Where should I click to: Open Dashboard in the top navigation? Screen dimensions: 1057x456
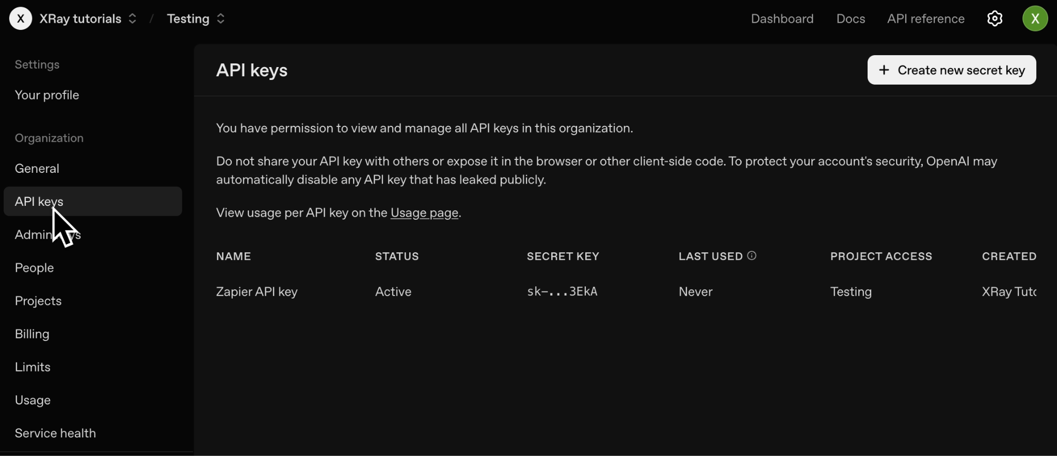(x=782, y=19)
